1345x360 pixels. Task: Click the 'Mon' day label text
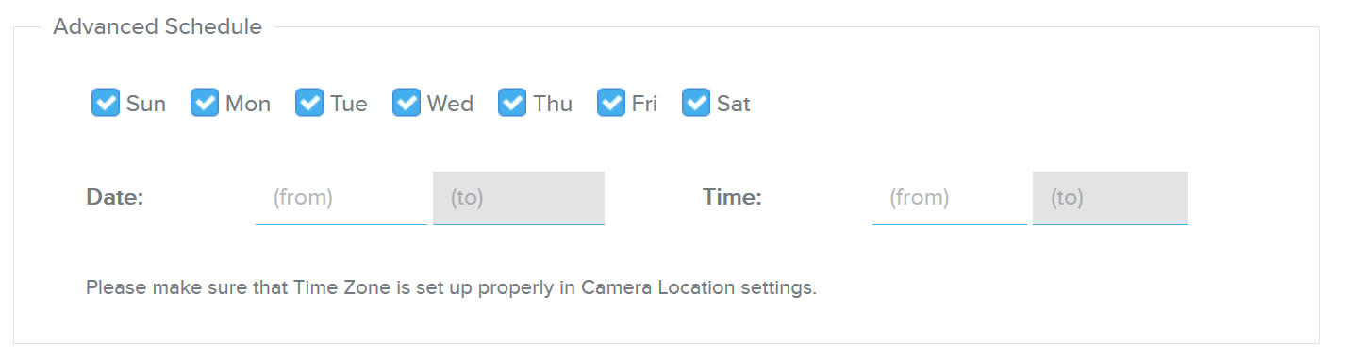248,104
